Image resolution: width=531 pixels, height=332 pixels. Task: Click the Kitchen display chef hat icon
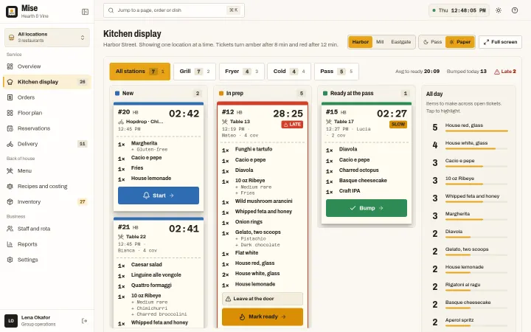(x=10, y=82)
